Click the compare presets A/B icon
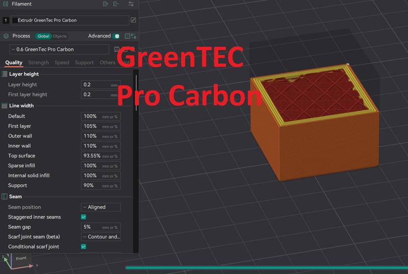This screenshot has width=408, height=274. pyautogui.click(x=133, y=36)
